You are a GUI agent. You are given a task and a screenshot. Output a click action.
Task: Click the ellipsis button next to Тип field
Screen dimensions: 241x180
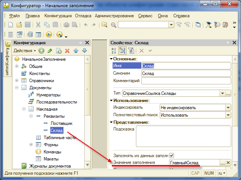(x=228, y=93)
